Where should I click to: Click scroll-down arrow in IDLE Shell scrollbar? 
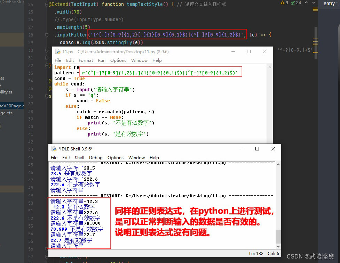[278, 247]
